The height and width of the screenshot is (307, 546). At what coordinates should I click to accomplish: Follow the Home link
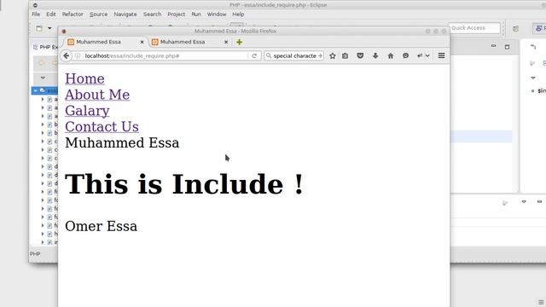coord(84,78)
